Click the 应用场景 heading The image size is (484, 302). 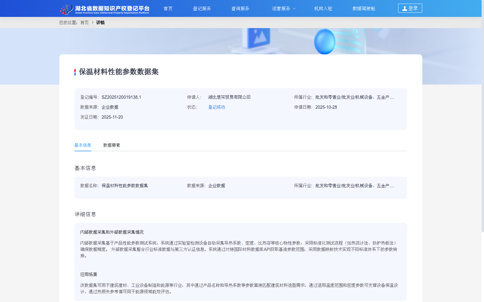[89, 275]
